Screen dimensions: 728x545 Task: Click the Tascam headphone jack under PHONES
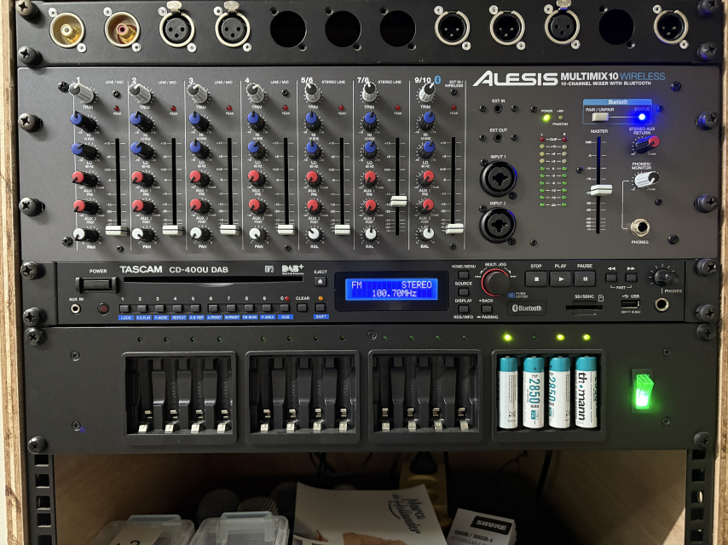click(662, 304)
